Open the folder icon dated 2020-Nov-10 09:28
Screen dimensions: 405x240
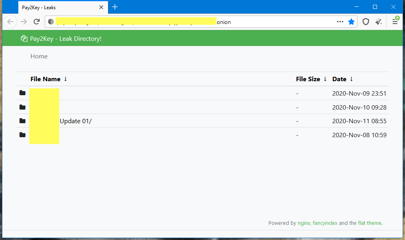pyautogui.click(x=22, y=107)
